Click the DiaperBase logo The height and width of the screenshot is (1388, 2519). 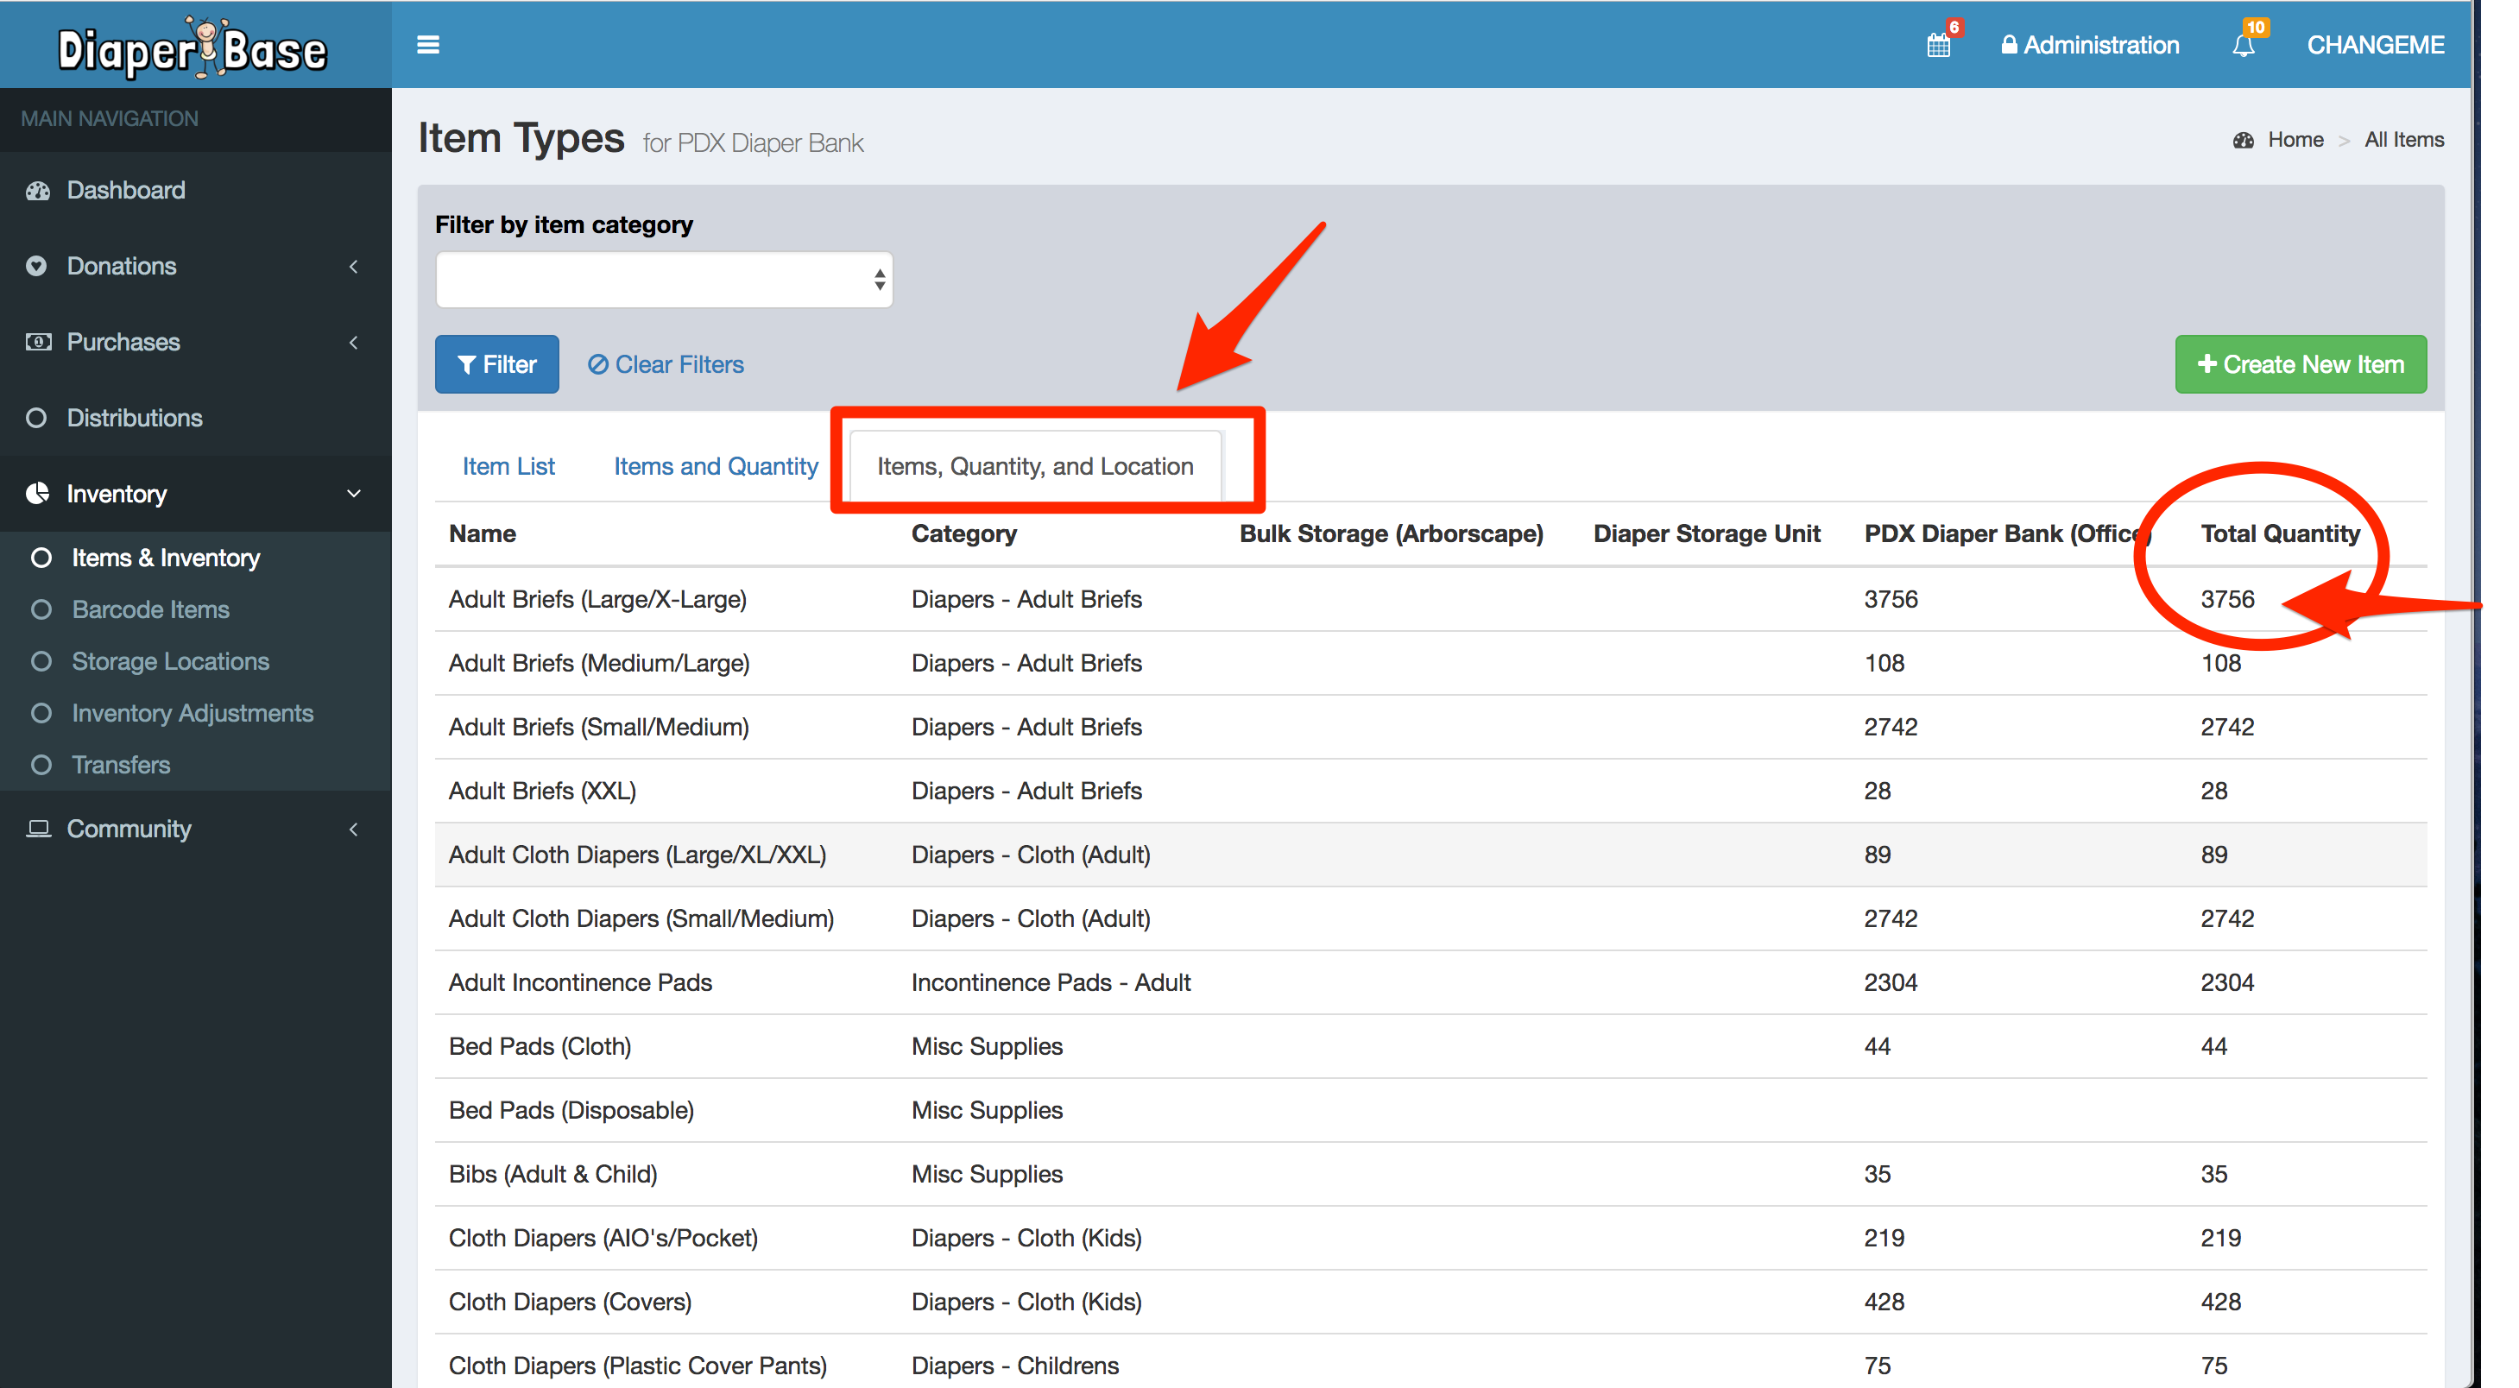tap(193, 47)
